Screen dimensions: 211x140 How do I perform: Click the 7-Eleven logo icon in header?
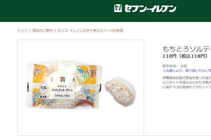[118, 8]
